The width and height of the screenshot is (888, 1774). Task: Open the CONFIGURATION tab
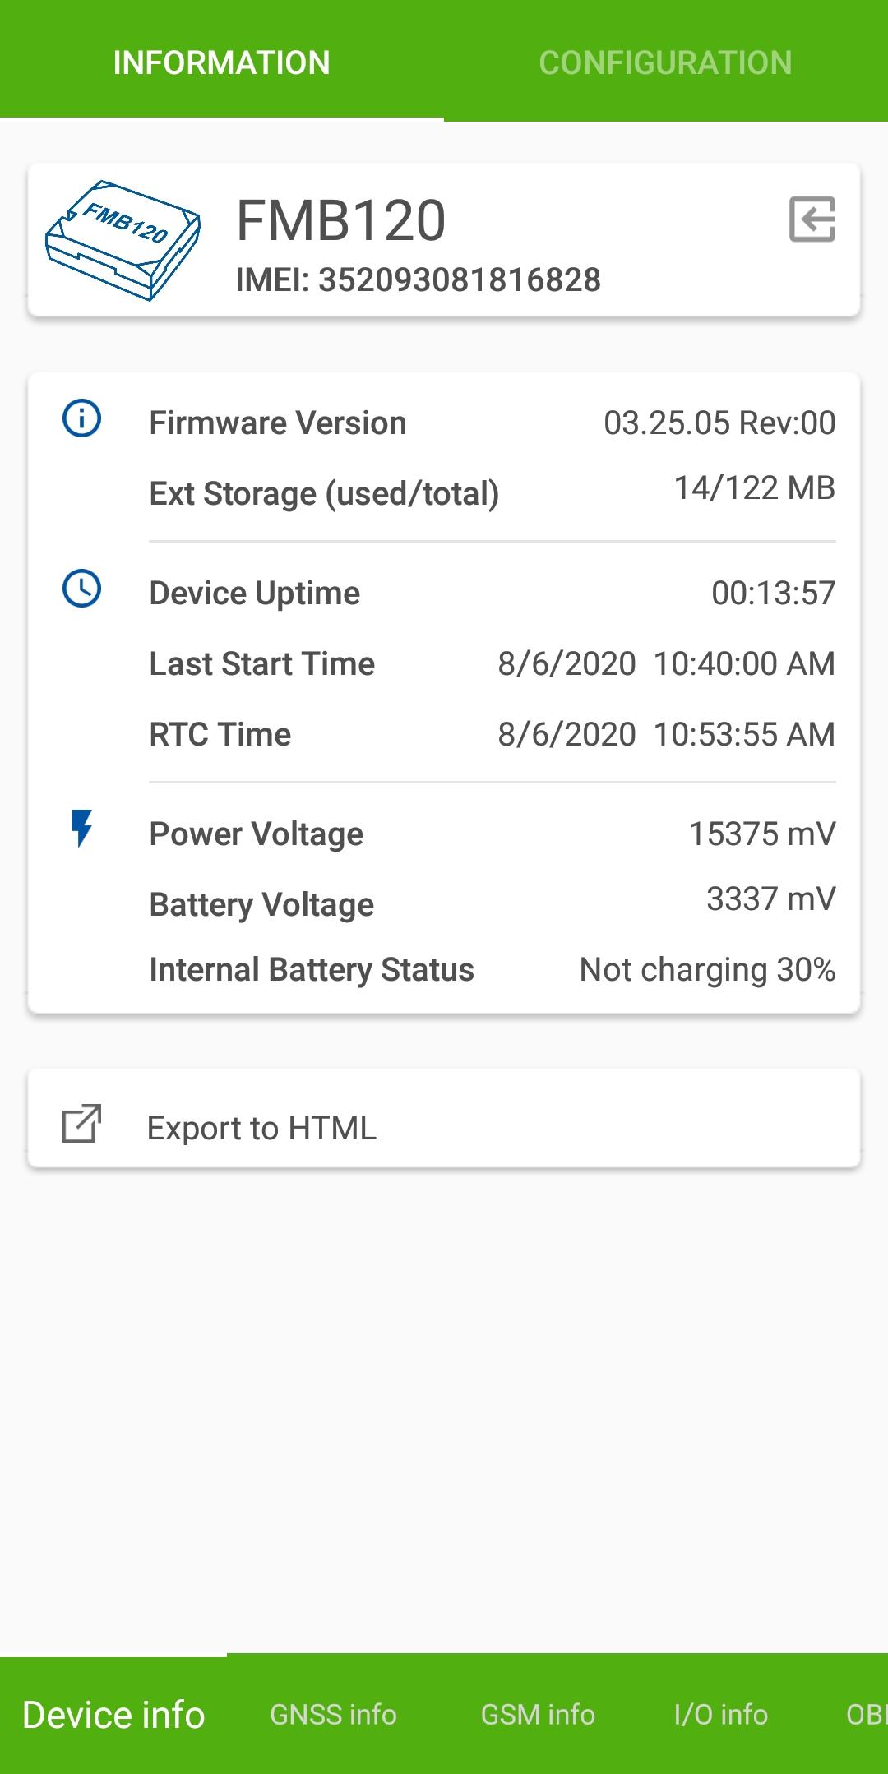pyautogui.click(x=666, y=62)
